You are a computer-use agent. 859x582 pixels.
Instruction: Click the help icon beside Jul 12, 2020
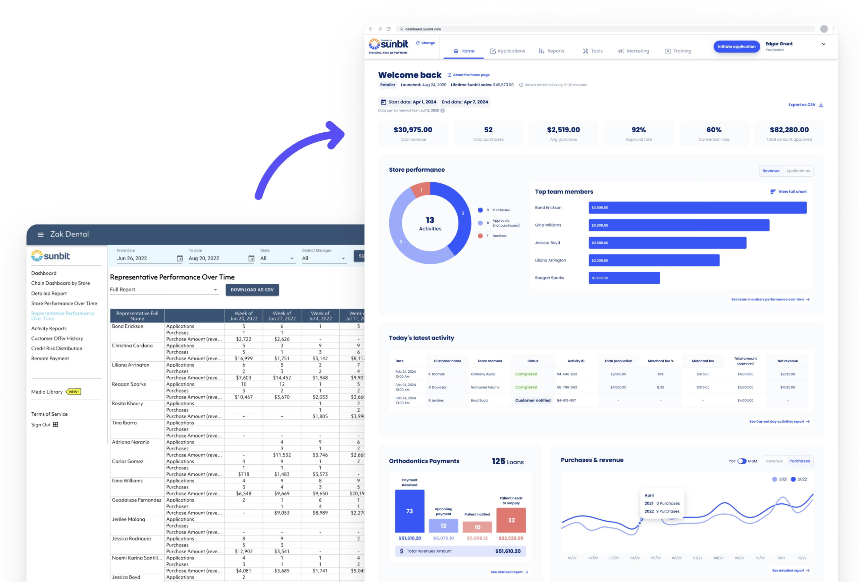[x=442, y=111]
